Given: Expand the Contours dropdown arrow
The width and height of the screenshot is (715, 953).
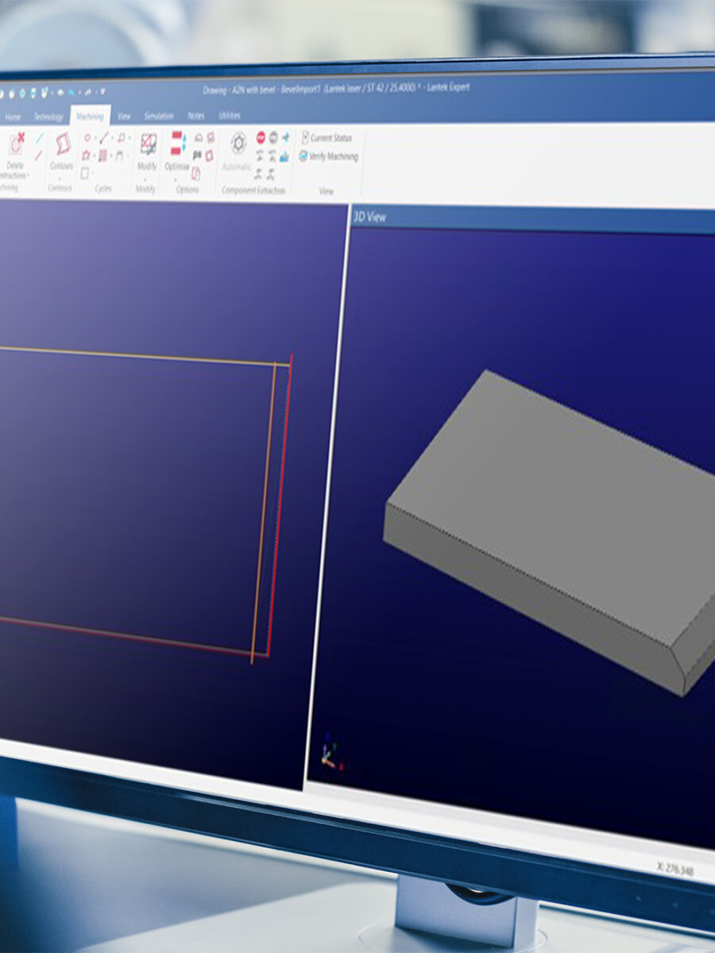Looking at the screenshot, I should pos(61,178).
